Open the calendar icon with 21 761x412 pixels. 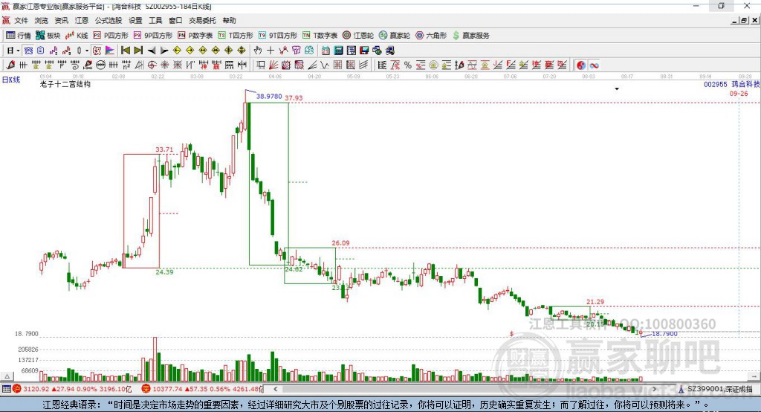(326, 51)
